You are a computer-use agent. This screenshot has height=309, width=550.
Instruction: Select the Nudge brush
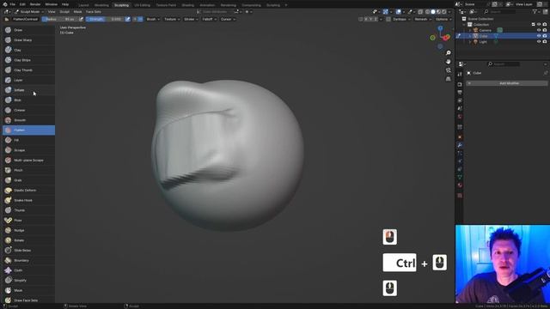[28, 230]
